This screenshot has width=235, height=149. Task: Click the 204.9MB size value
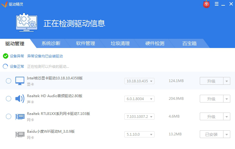176,98
